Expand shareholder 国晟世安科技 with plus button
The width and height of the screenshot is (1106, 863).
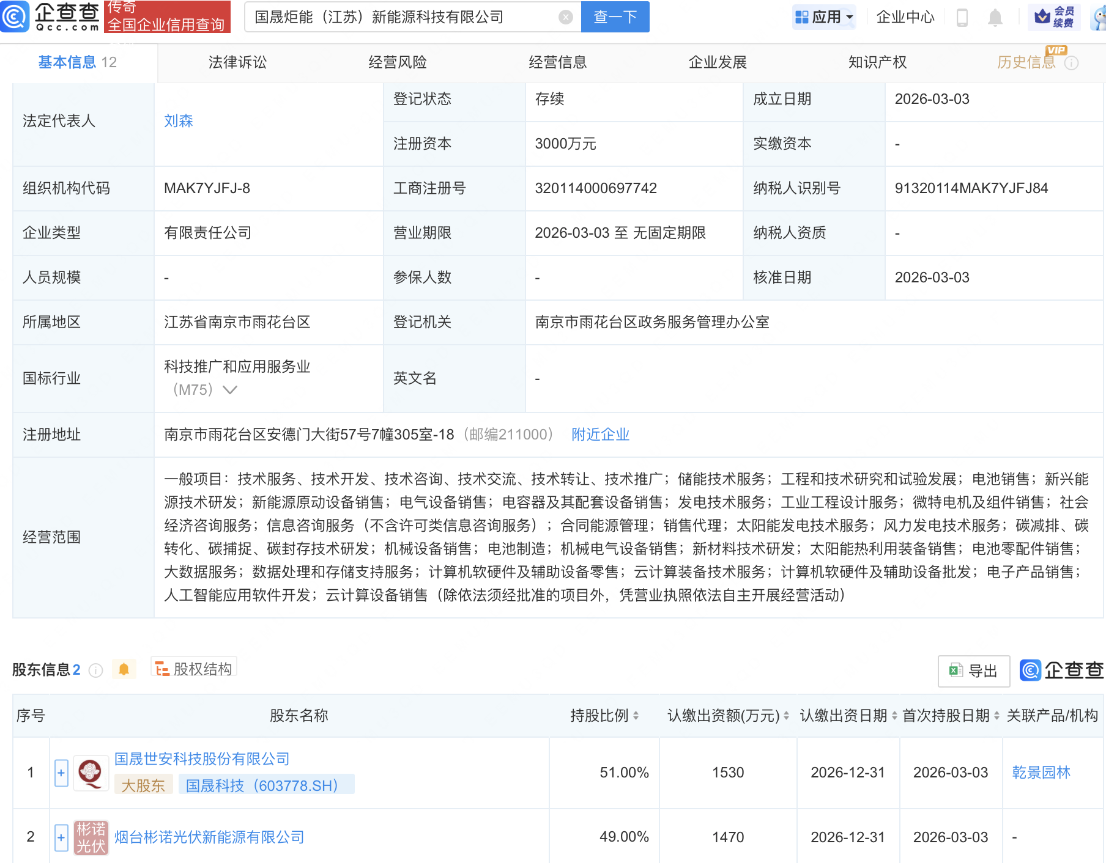click(61, 773)
